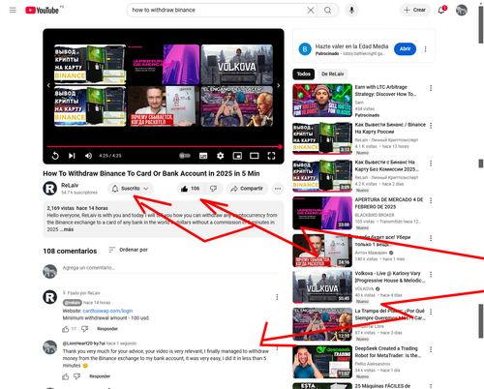Open DeepSeek Created a Trading Robot title
The height and width of the screenshot is (389, 484).
pyautogui.click(x=388, y=352)
